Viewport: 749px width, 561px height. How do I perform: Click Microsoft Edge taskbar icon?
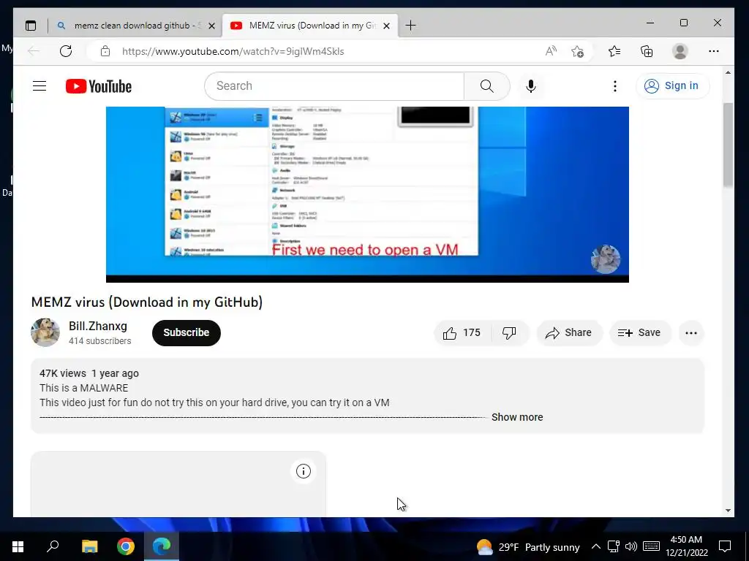tap(162, 546)
